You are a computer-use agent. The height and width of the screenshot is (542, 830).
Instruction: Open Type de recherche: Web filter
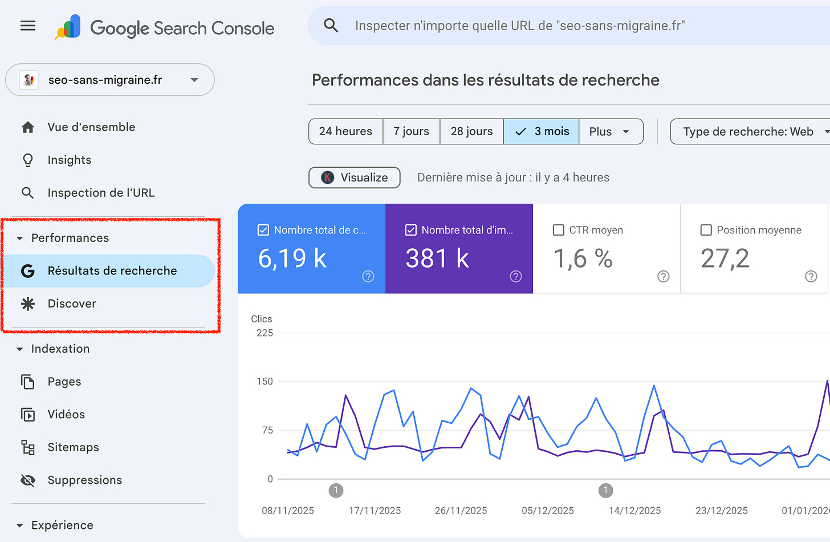coord(751,132)
